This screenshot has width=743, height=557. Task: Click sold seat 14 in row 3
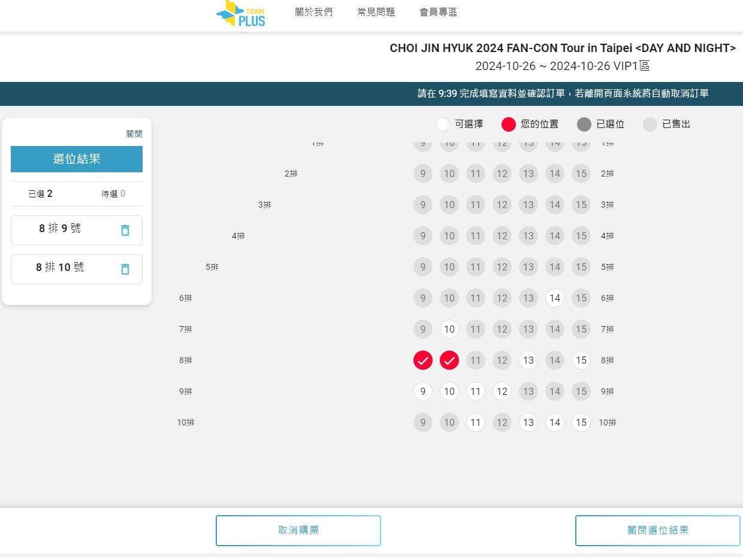pos(555,205)
